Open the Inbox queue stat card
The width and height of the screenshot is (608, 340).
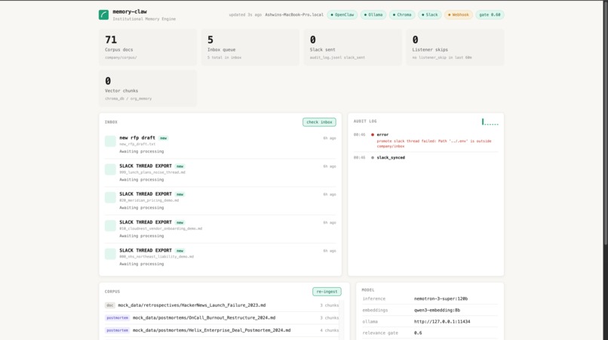(250, 48)
